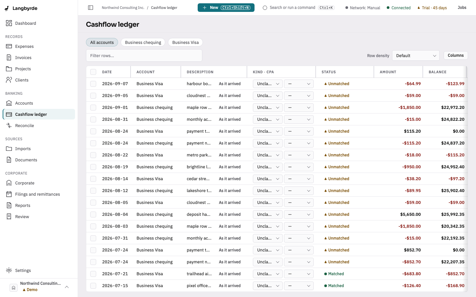Screen dimensions: 476x297
Task: Select the Business chequing filter tab
Action: 143,42
